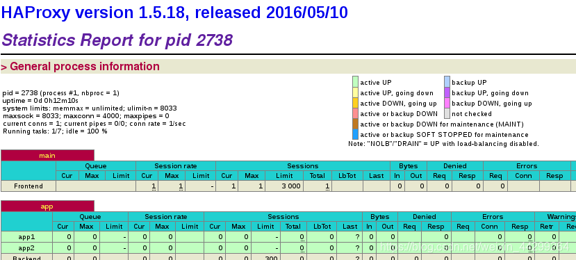
Task: Click the Conn column header in main table
Action: click(523, 175)
